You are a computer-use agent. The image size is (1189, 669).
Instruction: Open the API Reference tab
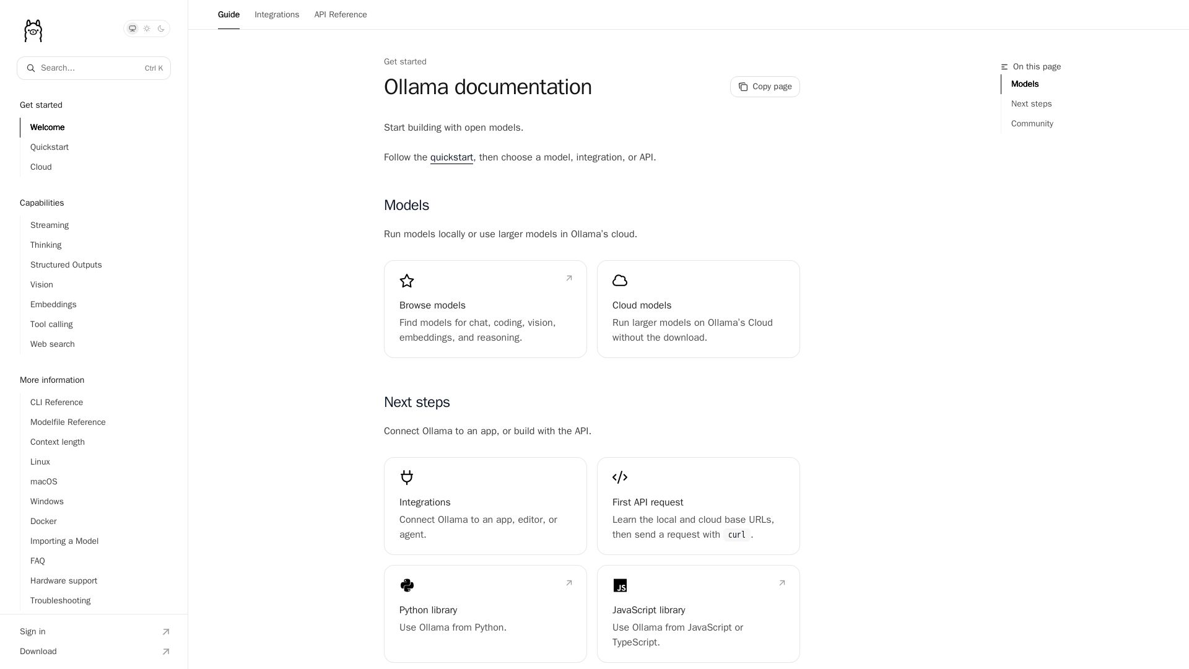click(x=341, y=15)
